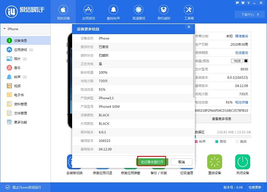The height and width of the screenshot is (192, 267).
Task: Click the iPhone3,1 product type value
Action: point(106,98)
